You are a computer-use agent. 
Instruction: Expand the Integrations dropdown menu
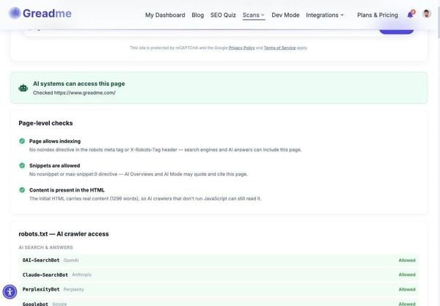point(325,15)
